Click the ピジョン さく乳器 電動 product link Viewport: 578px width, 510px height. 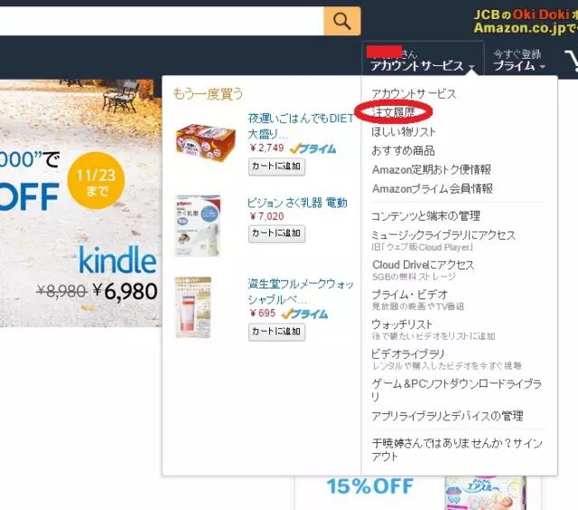pos(297,203)
